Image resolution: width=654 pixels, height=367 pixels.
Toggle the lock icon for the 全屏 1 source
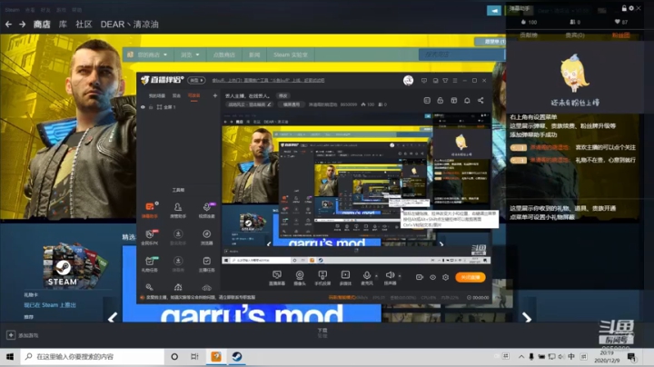point(151,107)
